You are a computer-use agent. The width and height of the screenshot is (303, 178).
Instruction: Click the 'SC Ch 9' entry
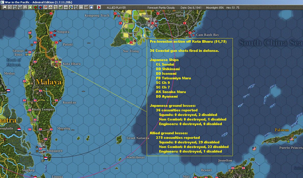163,83
